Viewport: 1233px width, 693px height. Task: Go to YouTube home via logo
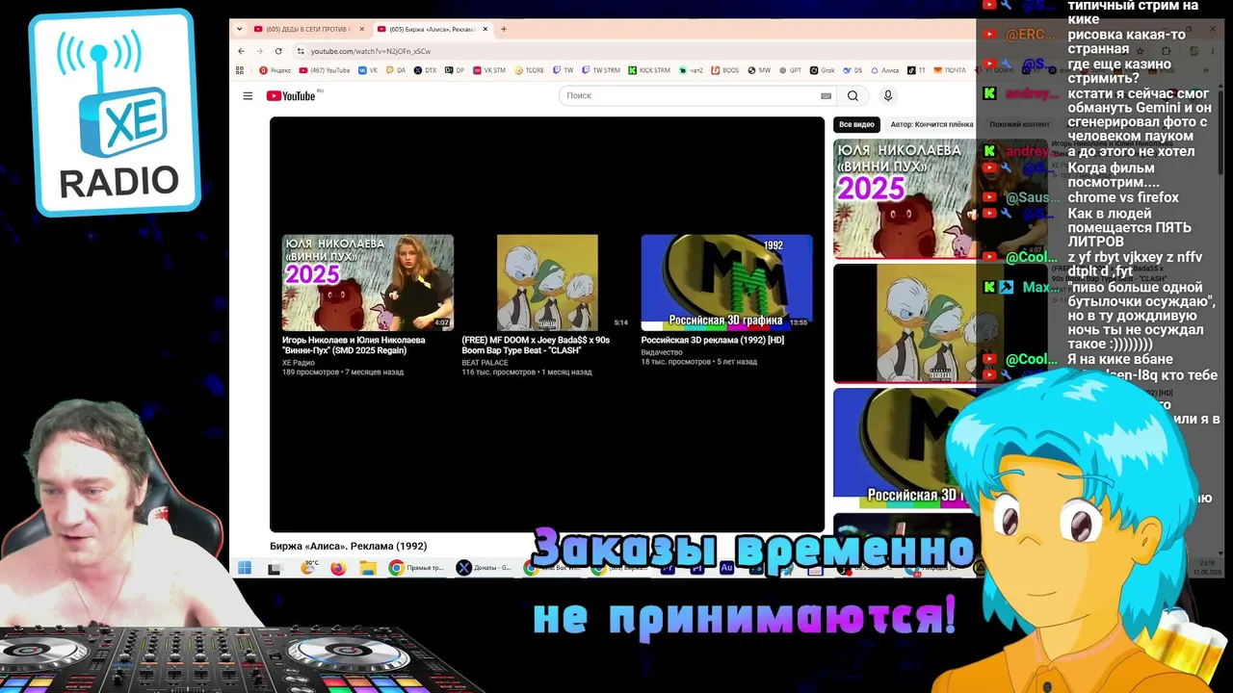(x=291, y=95)
